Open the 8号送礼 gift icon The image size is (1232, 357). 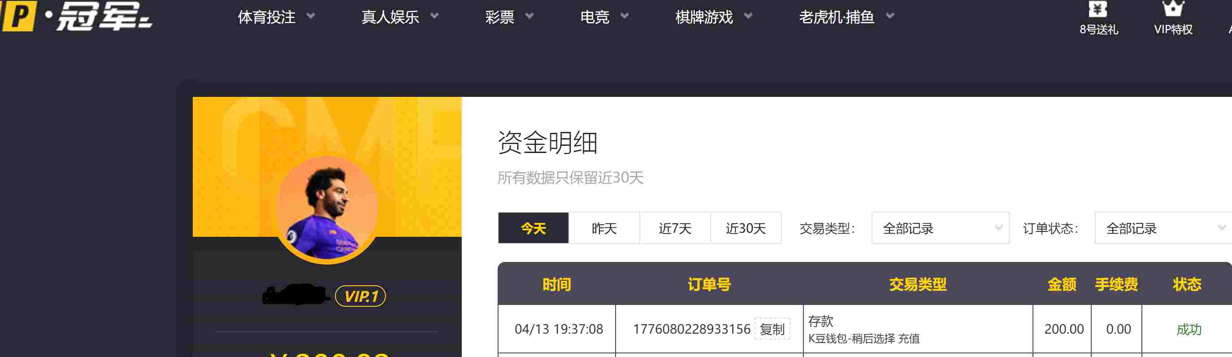(1098, 9)
